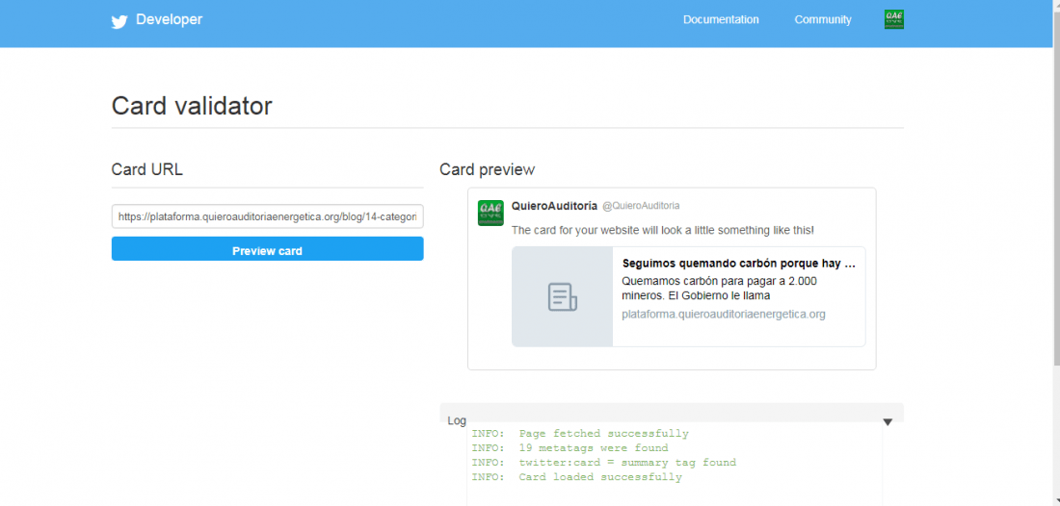Open the Developer home link
Viewport: 1060px width, 506px height.
pos(169,19)
